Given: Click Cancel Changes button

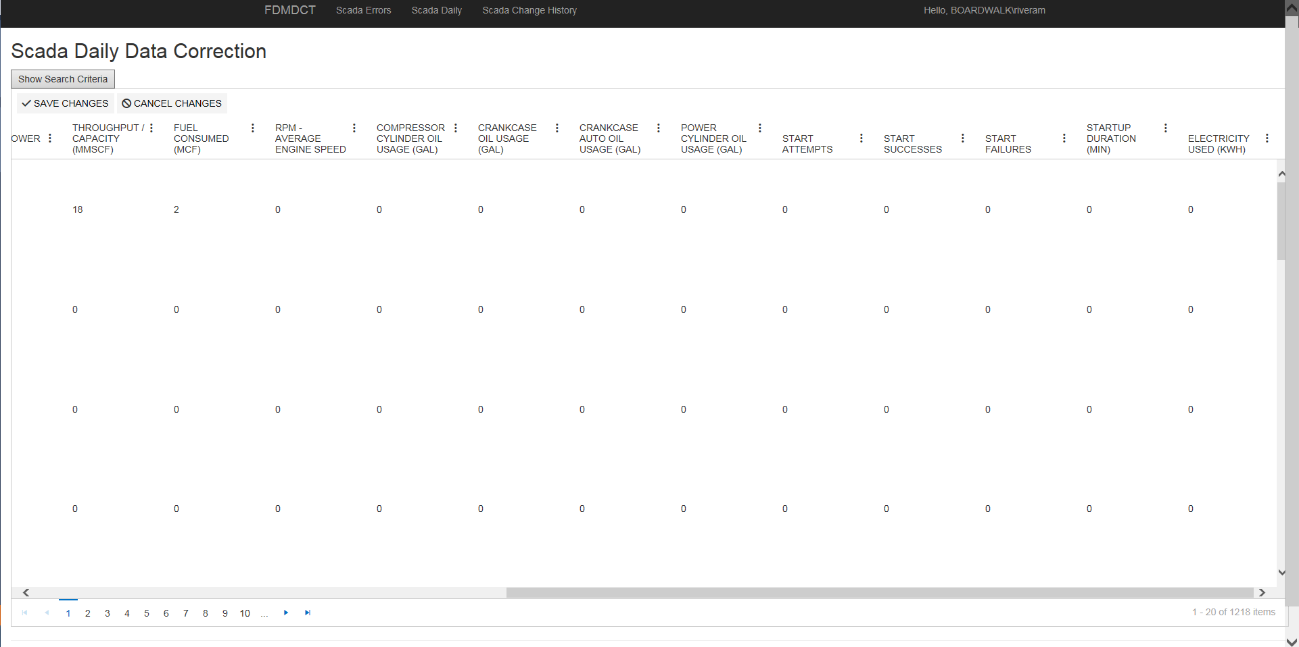Looking at the screenshot, I should coord(172,103).
